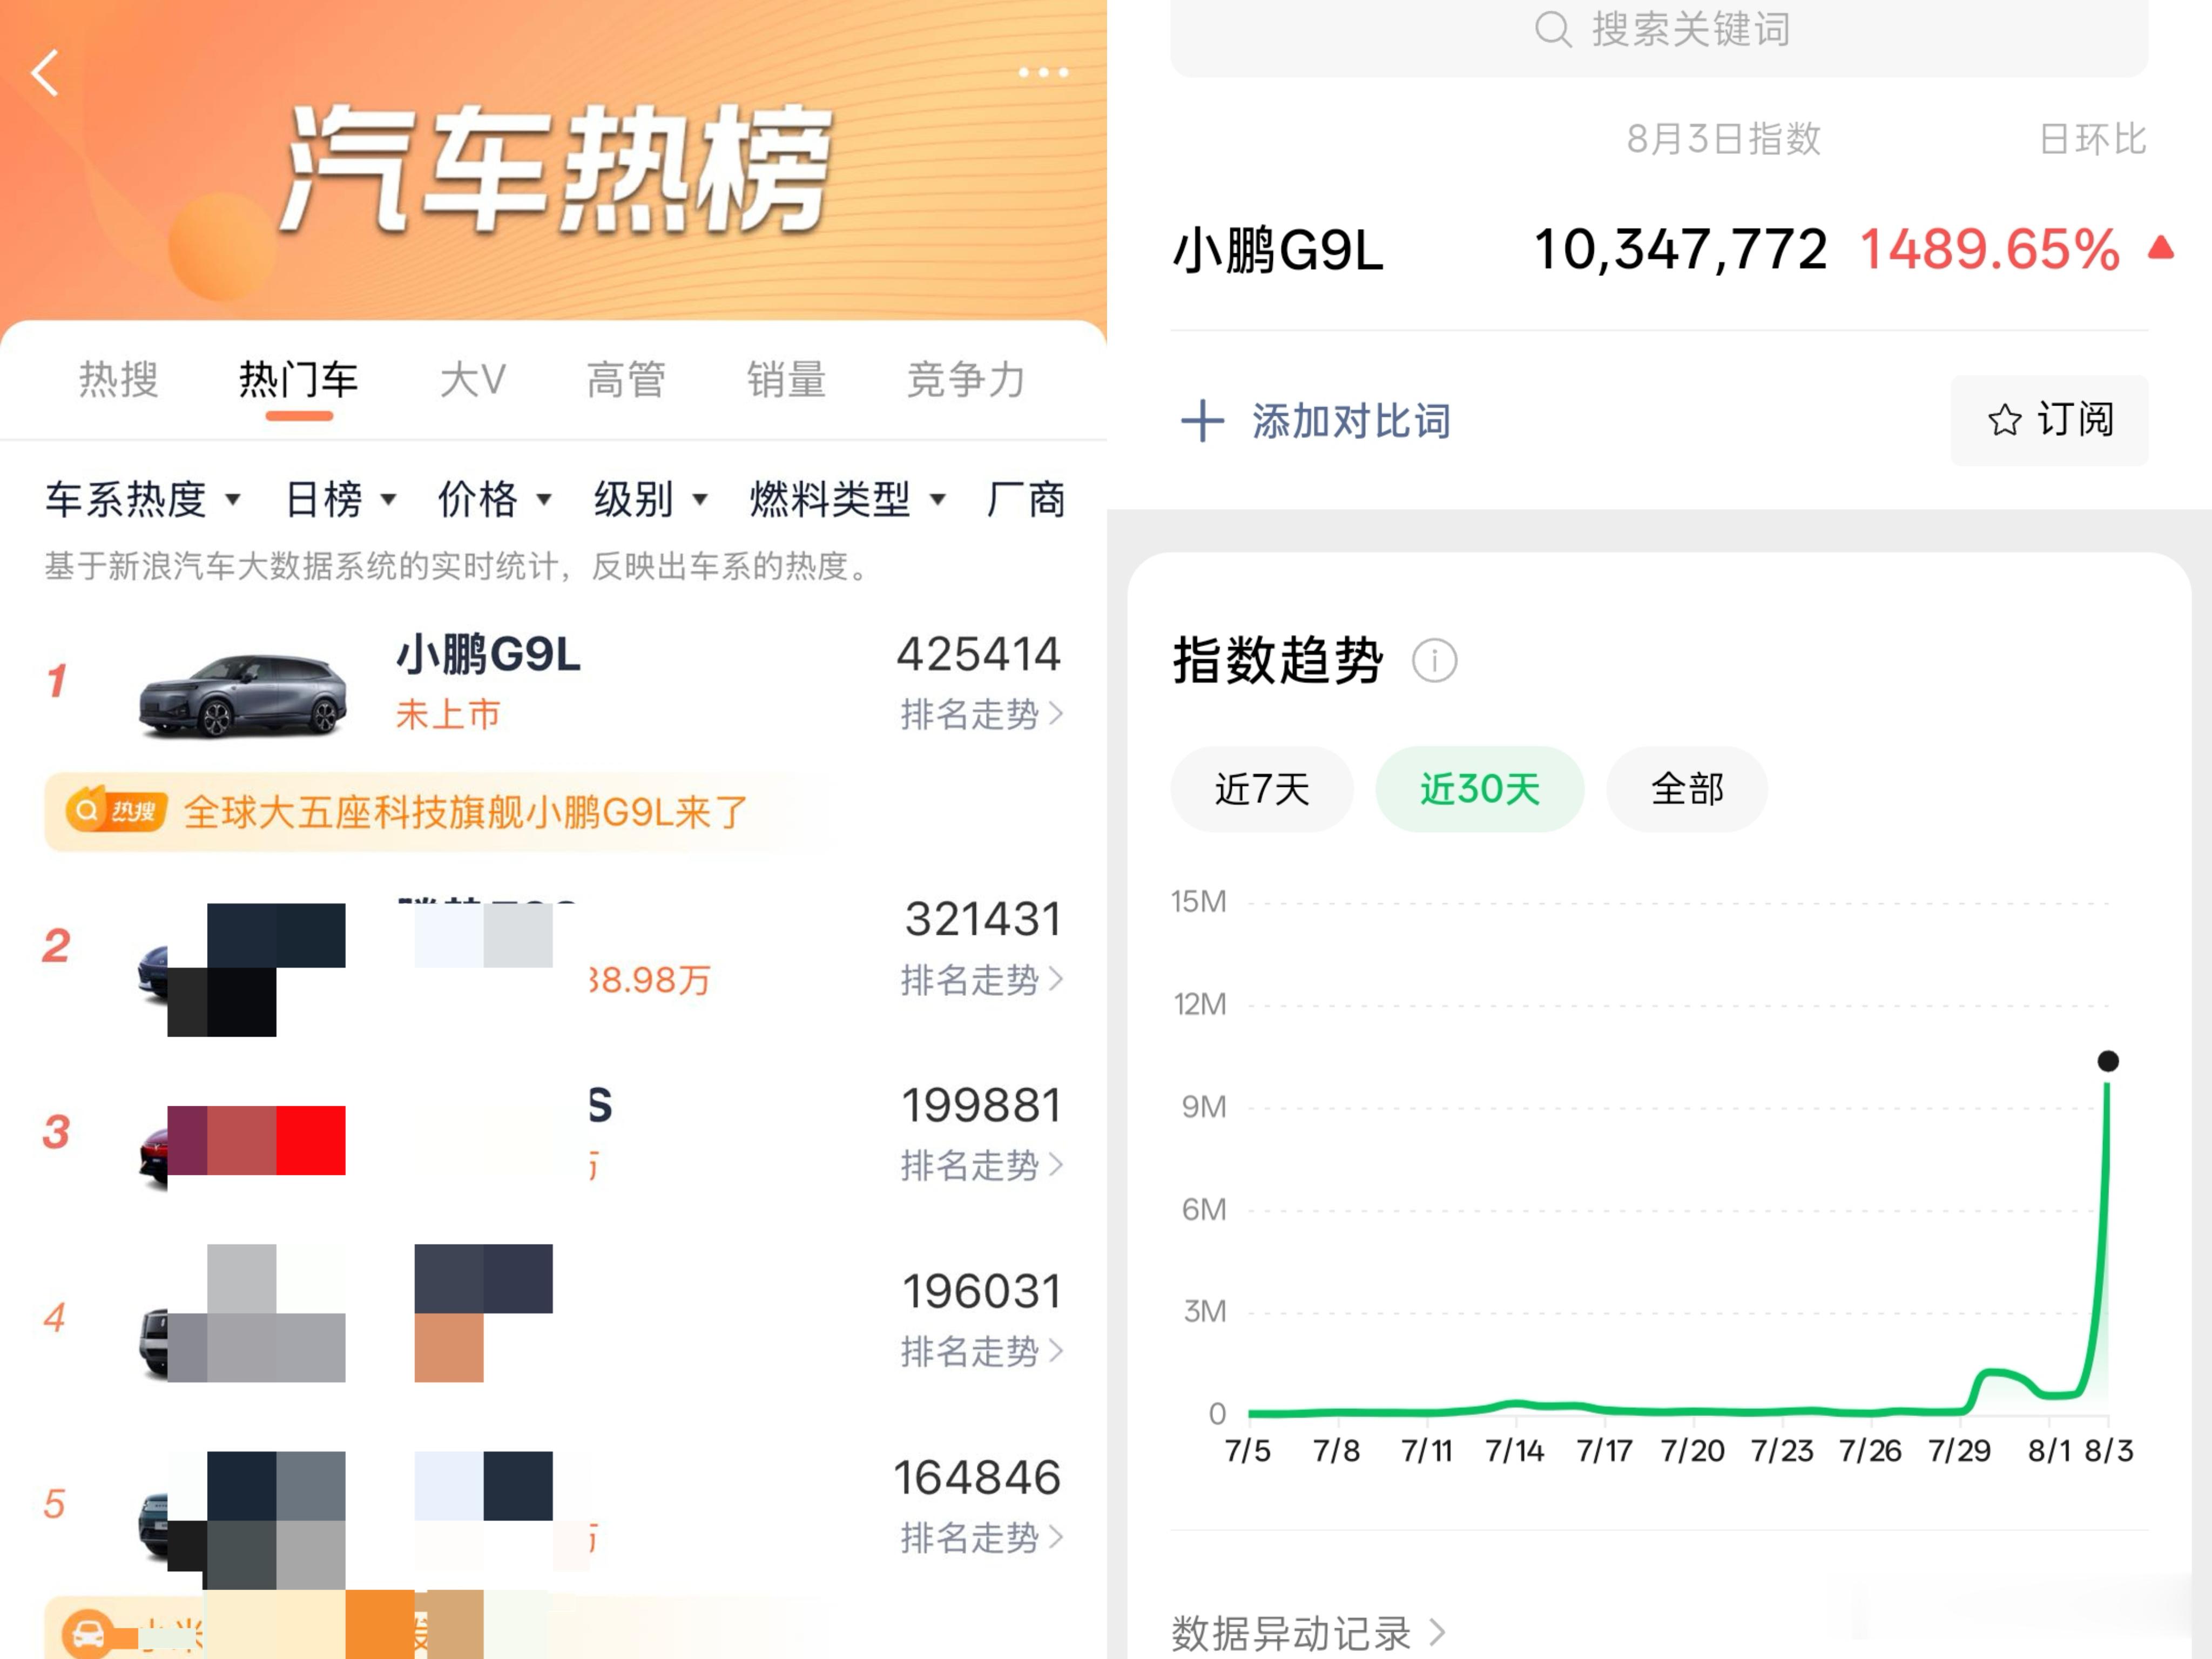The image size is (2212, 1659).
Task: Select the 热门车 tab
Action: [298, 380]
